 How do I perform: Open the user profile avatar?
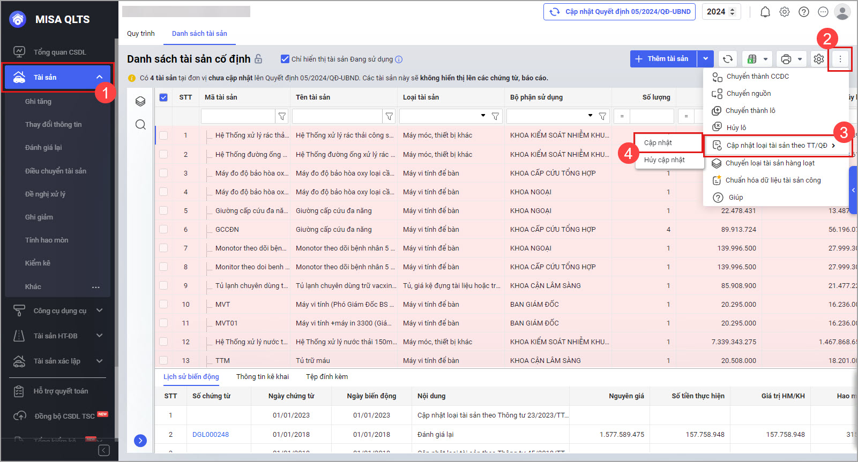842,12
